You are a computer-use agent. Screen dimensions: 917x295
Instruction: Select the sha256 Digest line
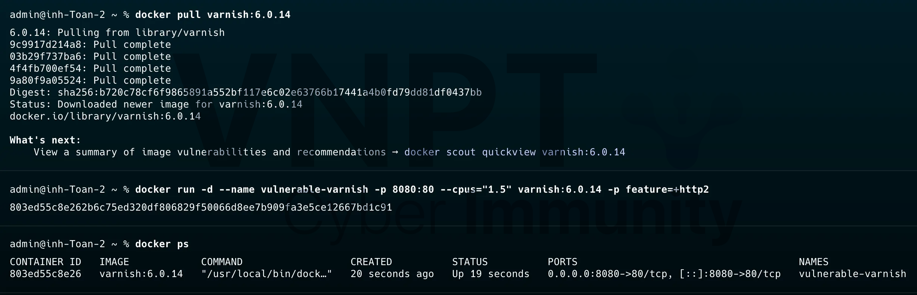click(246, 92)
